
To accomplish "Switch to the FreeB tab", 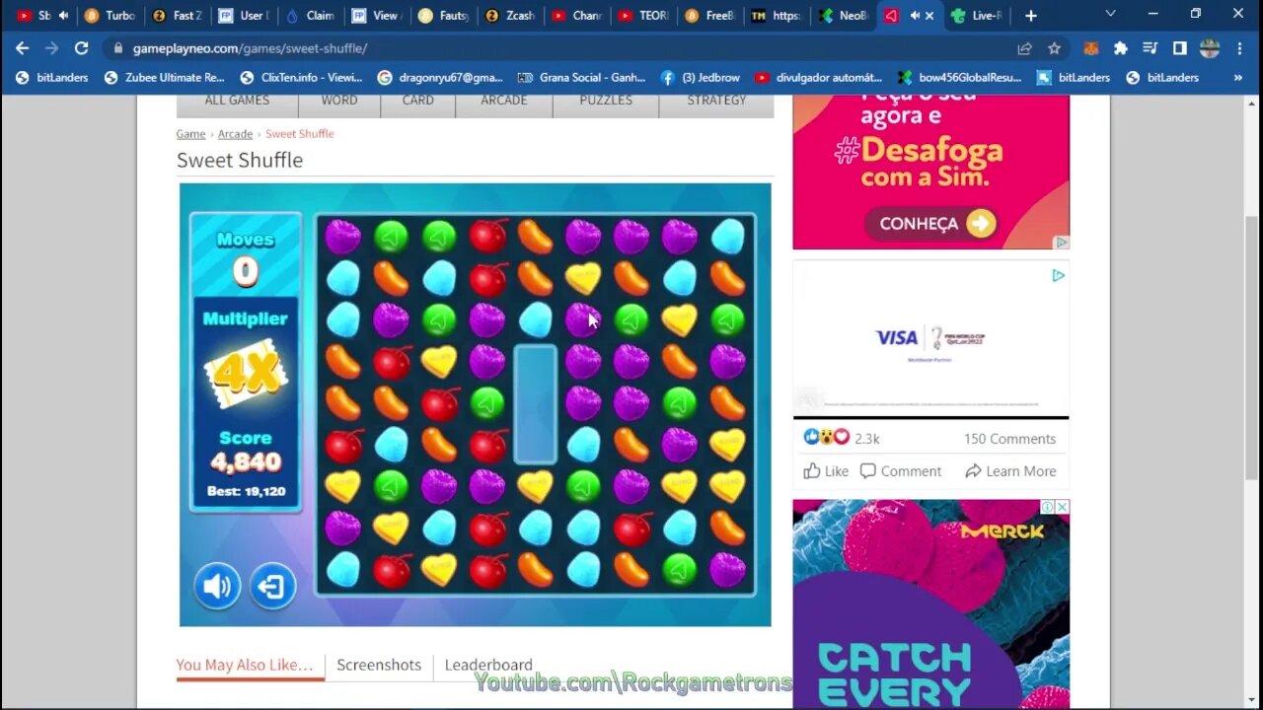I will coord(710,16).
